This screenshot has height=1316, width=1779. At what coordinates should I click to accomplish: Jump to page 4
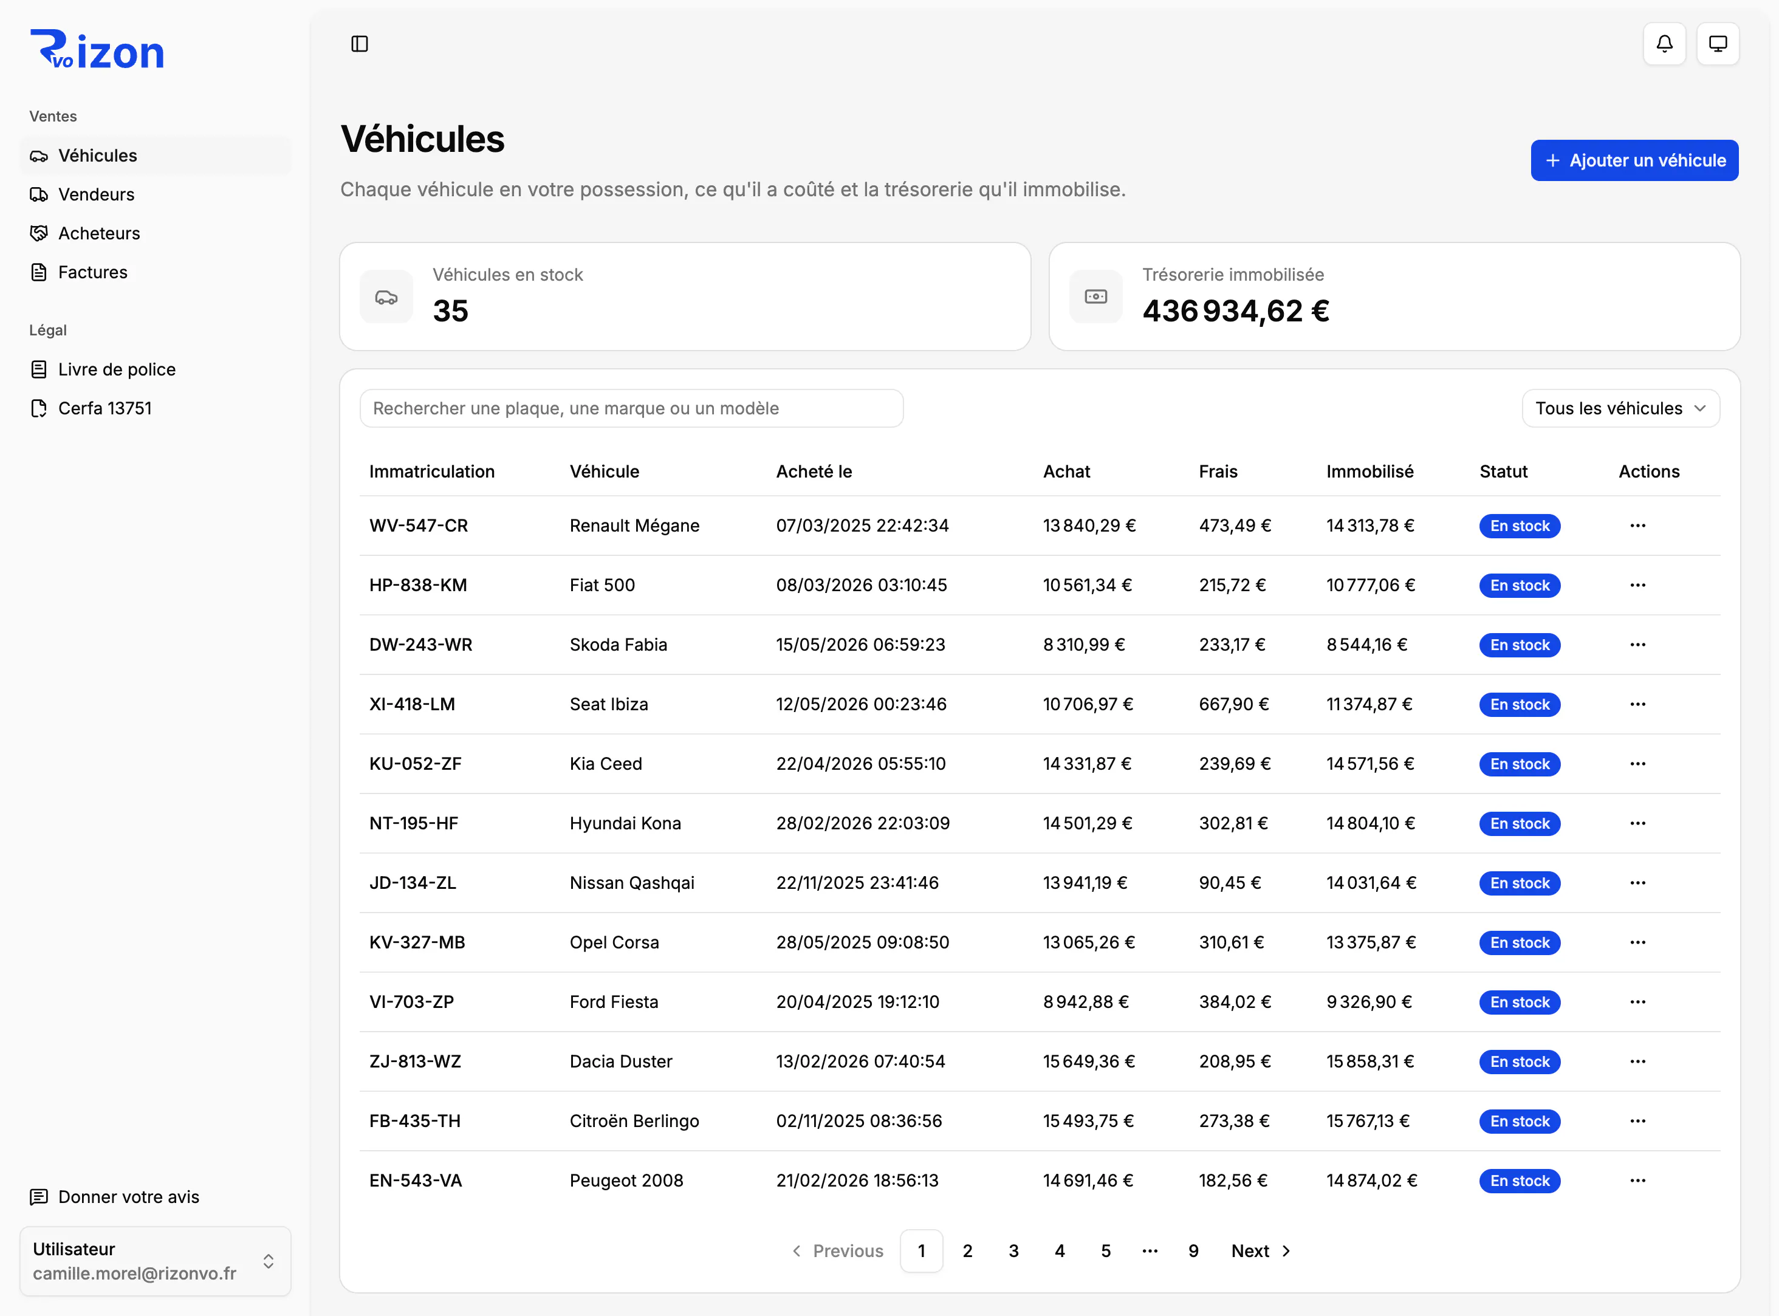pos(1060,1252)
